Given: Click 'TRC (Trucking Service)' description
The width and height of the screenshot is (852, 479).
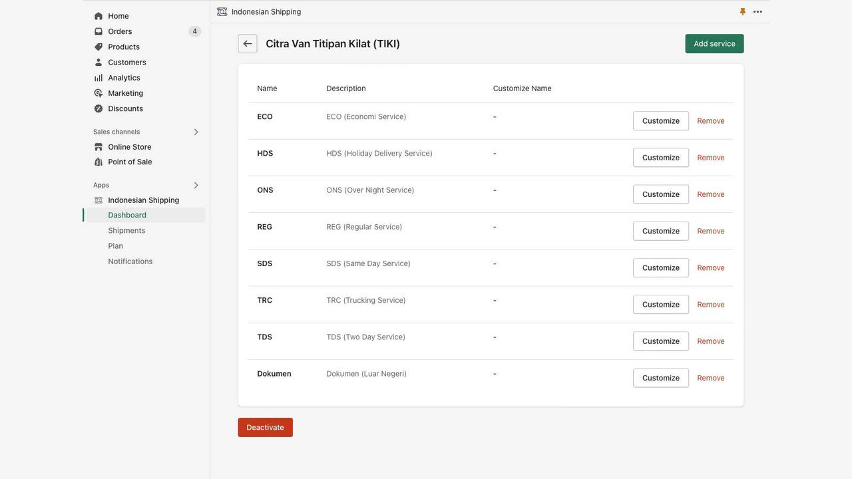Looking at the screenshot, I should click(x=366, y=300).
